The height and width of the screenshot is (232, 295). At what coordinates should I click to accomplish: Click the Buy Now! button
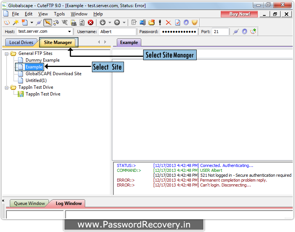[x=239, y=14]
